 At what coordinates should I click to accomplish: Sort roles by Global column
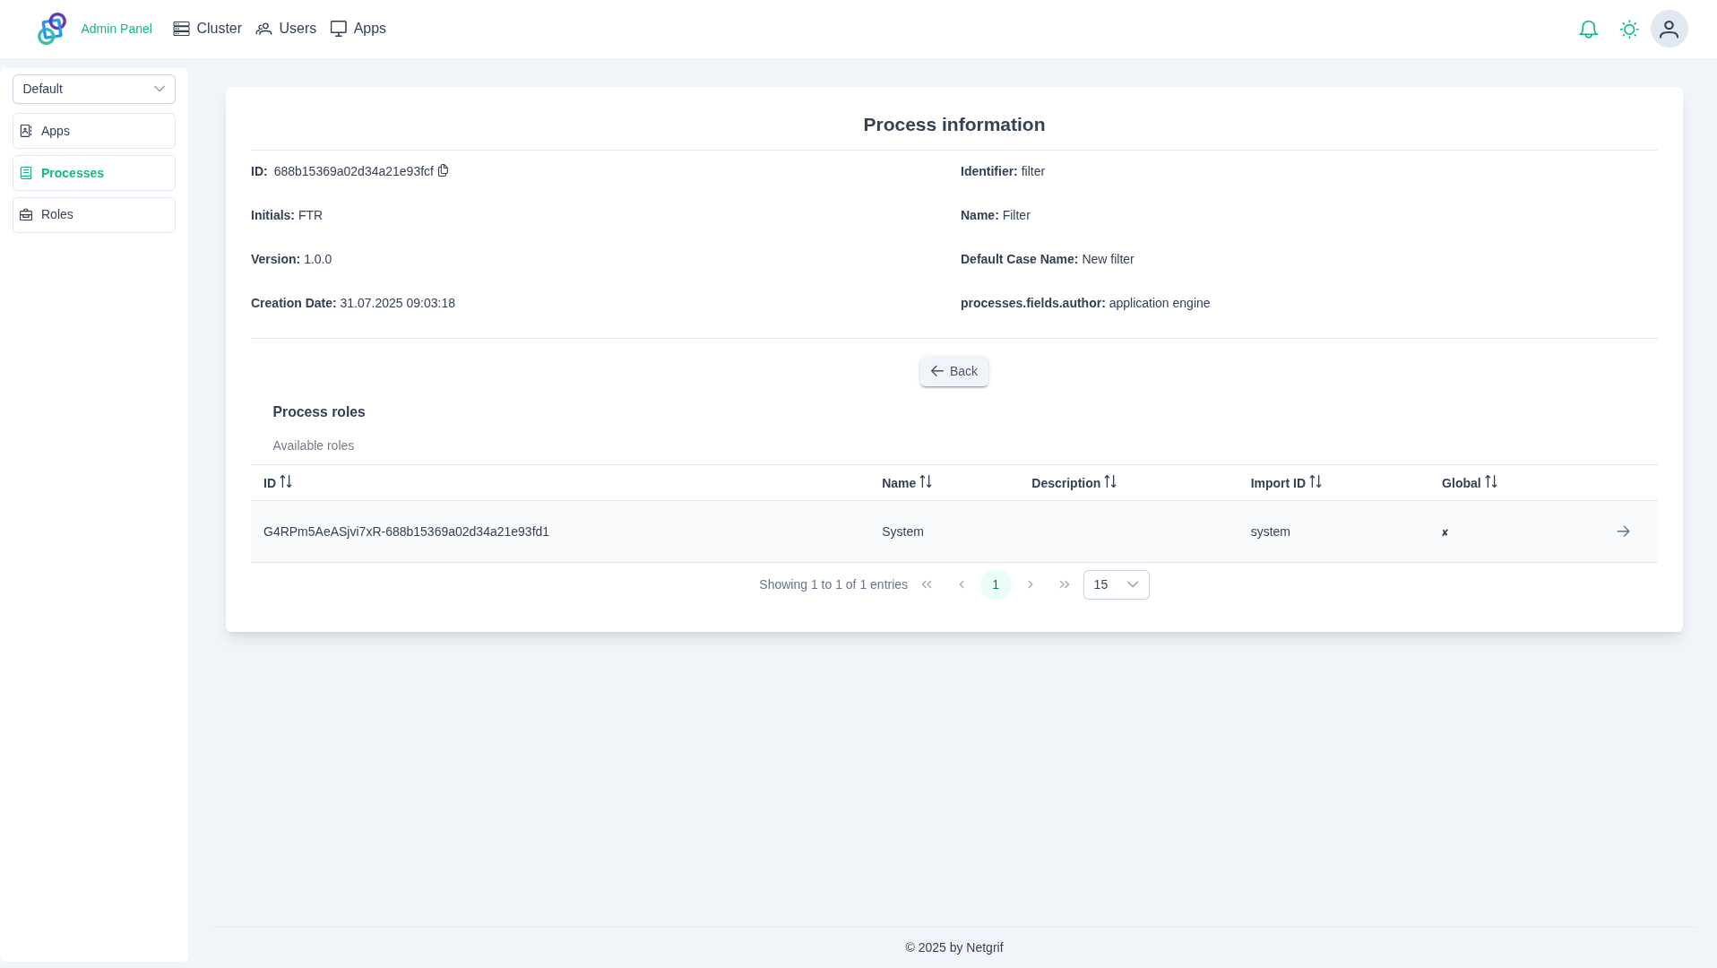pos(1490,482)
